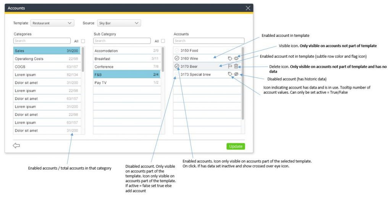Screen dimensions: 391x197
Task: Enable the 3150 Food account circle
Action: pyautogui.click(x=176, y=51)
